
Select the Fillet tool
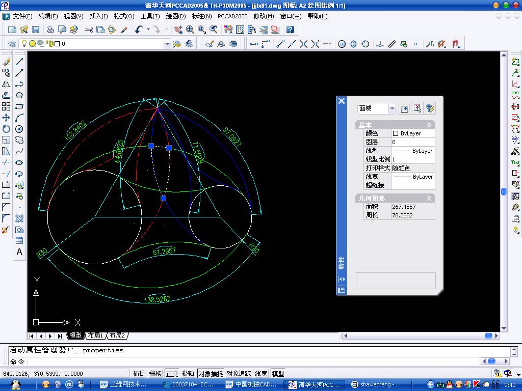(x=6, y=218)
